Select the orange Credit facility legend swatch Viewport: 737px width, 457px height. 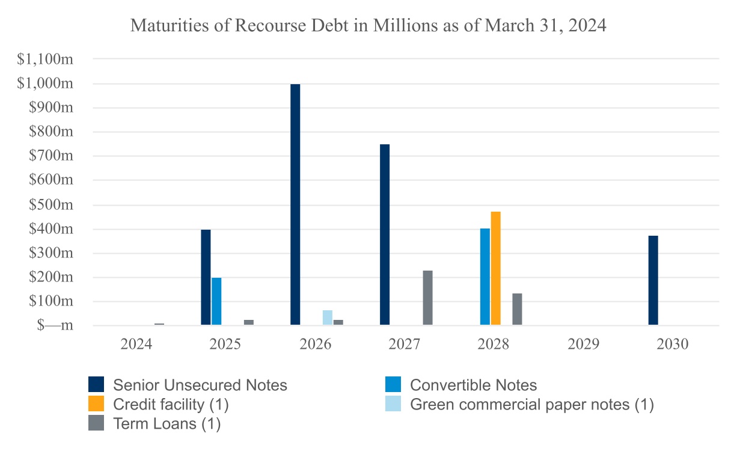[96, 404]
